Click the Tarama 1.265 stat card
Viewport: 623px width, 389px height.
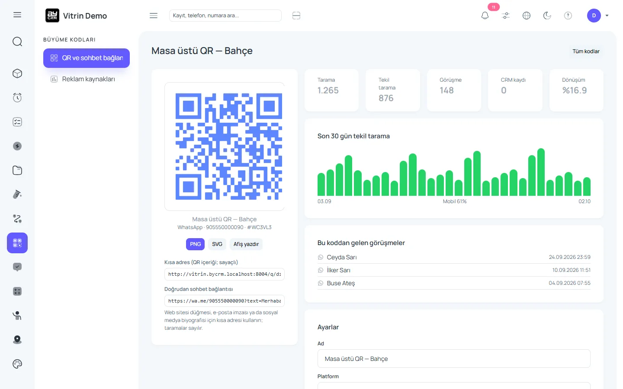click(x=331, y=90)
